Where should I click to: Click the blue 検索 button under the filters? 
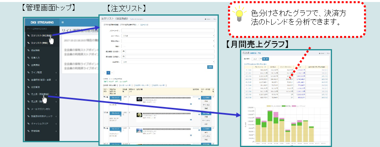[x=210, y=67]
